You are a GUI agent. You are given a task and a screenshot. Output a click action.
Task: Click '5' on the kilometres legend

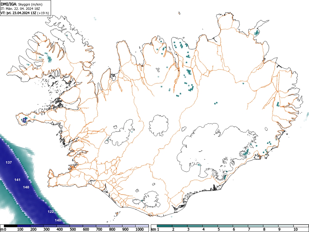[218, 230]
